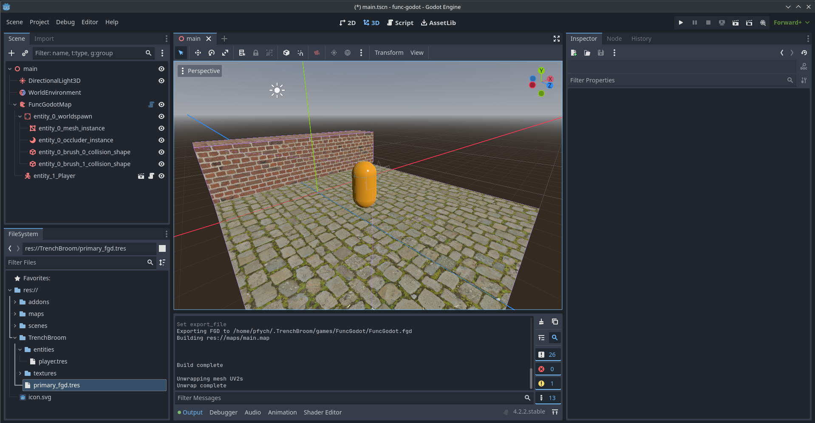
Task: Toggle the sun preview icon in toolbar
Action: click(x=334, y=53)
